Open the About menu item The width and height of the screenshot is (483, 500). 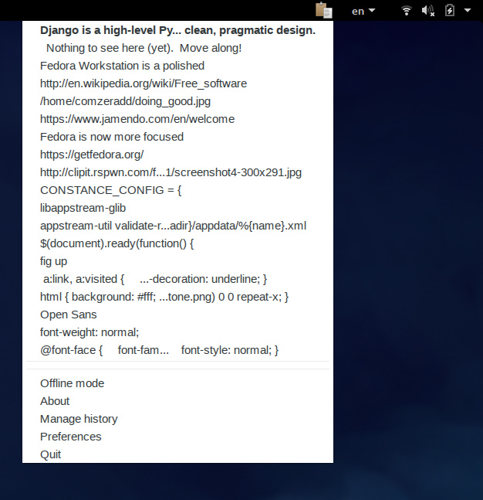click(177, 401)
